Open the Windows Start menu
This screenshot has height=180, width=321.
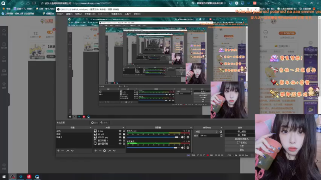point(4,176)
